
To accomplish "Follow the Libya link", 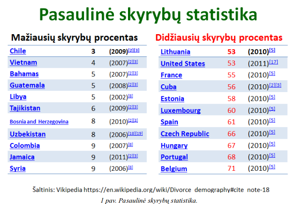I will (x=18, y=97).
